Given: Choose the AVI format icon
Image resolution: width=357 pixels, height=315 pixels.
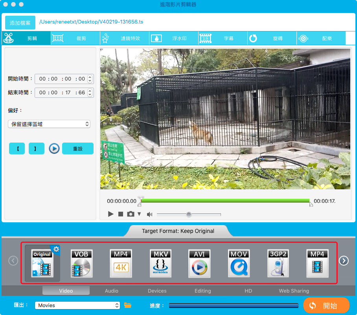Looking at the screenshot, I should (199, 263).
